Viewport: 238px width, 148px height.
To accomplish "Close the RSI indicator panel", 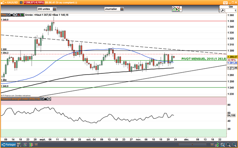I will [x=49, y=99].
